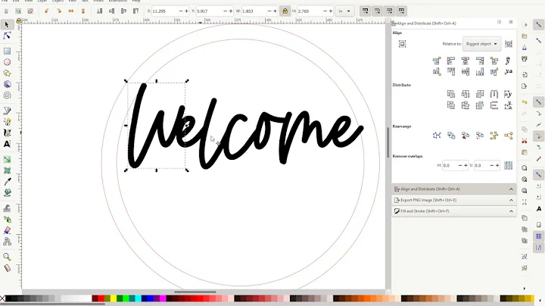Click the Remove overlaps button
Image resolution: width=545 pixels, height=306 pixels.
pos(508,166)
